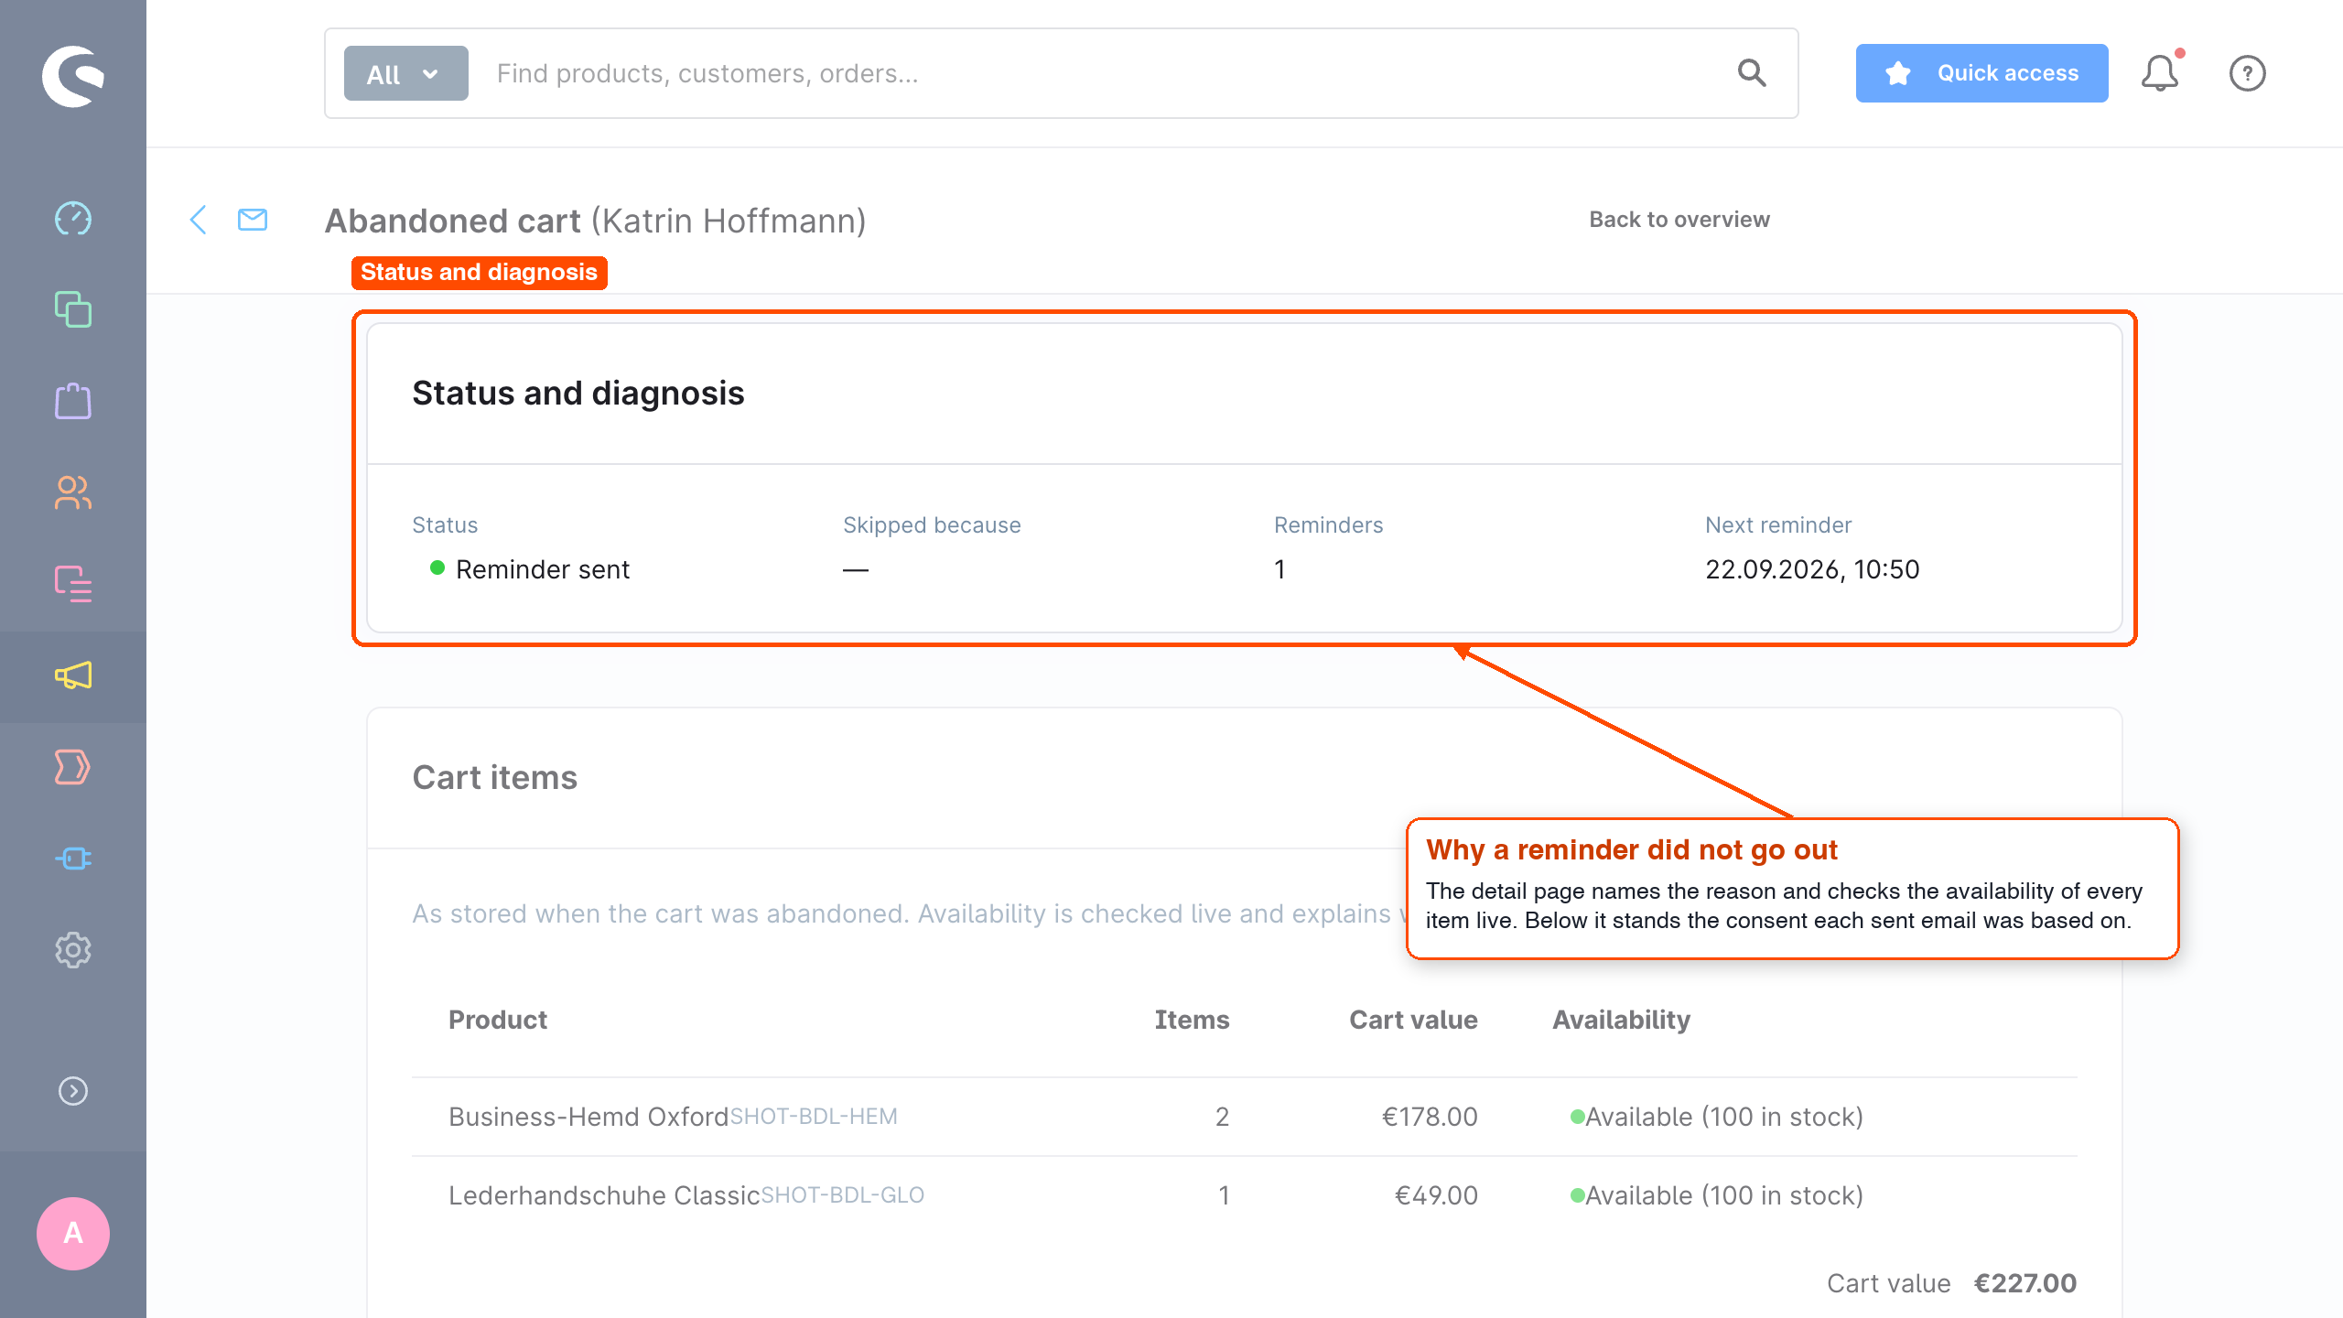Open the Catalogues overlapping squares icon

73,309
